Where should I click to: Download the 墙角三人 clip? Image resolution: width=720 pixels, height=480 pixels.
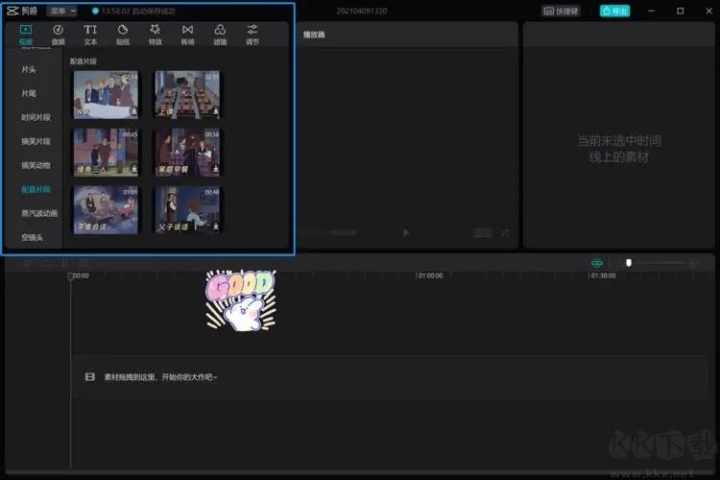pyautogui.click(x=133, y=169)
